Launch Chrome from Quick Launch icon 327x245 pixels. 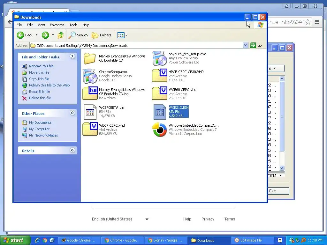[45, 240]
